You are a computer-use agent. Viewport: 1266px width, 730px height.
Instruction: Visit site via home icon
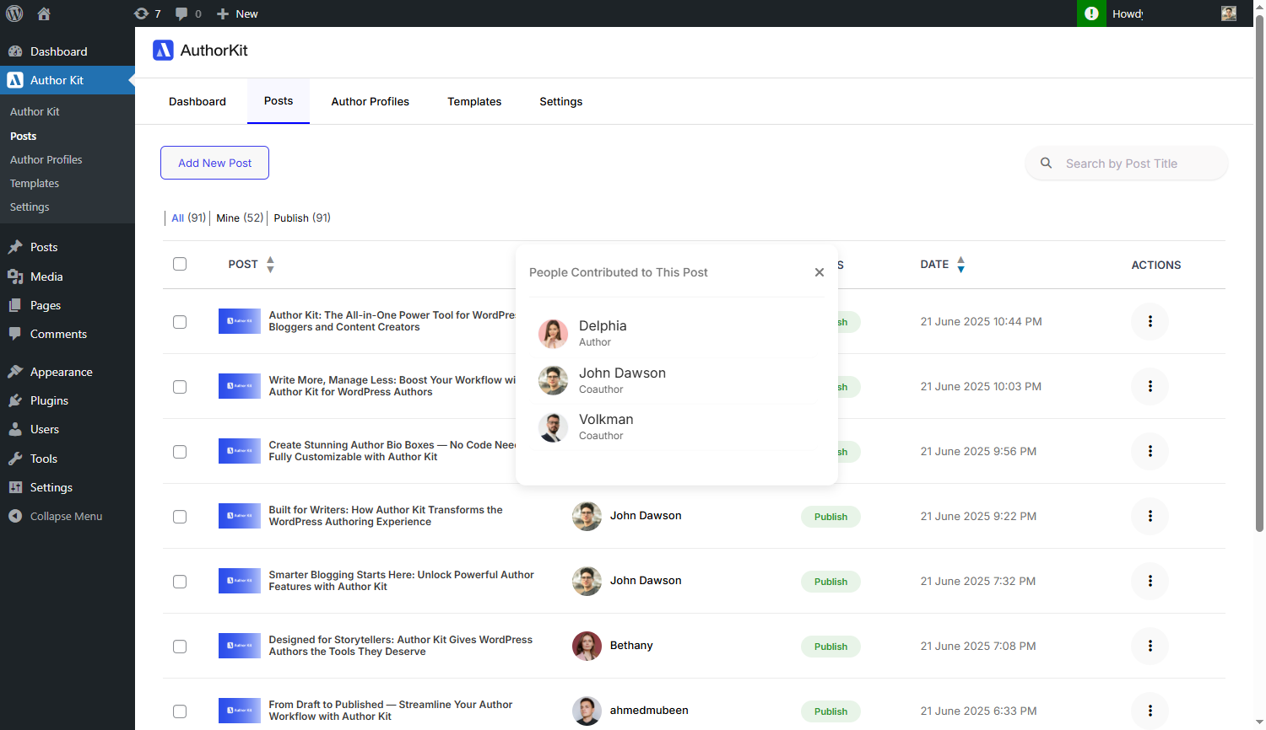44,13
